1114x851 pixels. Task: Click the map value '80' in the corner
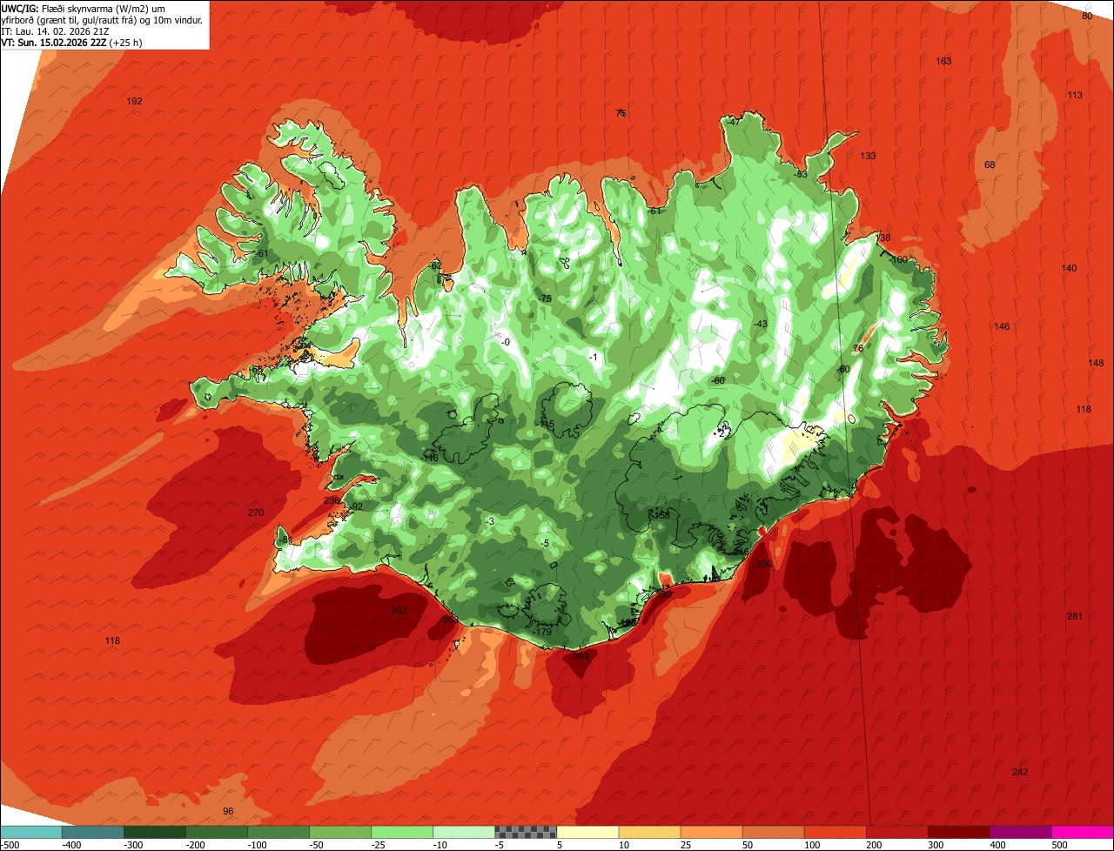pyautogui.click(x=1087, y=16)
